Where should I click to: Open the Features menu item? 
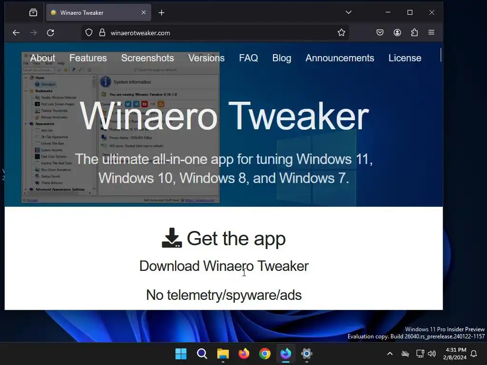pos(88,58)
